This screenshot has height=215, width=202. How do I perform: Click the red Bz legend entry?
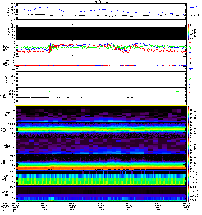(x=190, y=42)
